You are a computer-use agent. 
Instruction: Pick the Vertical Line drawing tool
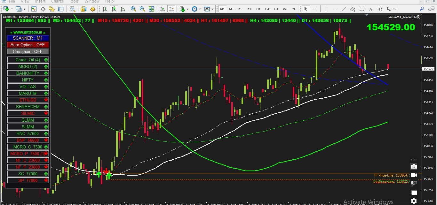tap(326, 9)
